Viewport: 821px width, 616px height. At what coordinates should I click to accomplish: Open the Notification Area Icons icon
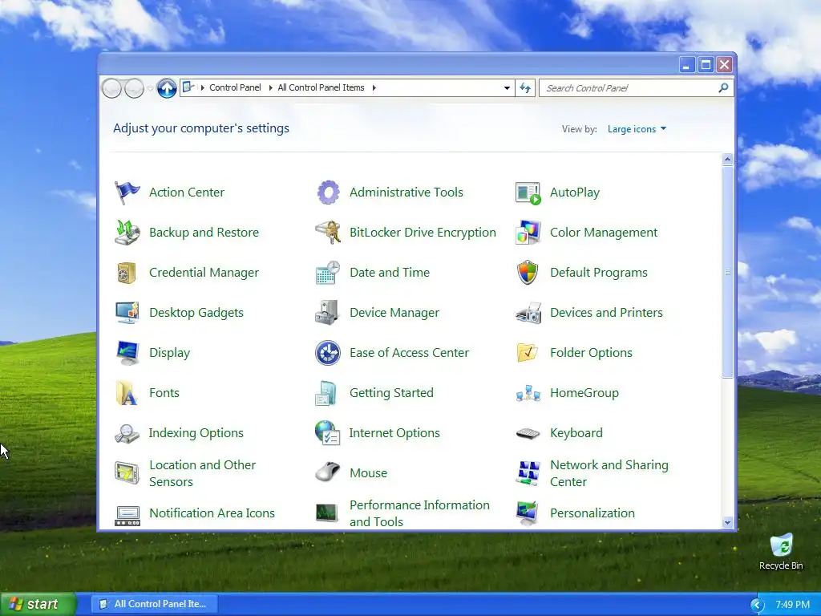pos(127,516)
